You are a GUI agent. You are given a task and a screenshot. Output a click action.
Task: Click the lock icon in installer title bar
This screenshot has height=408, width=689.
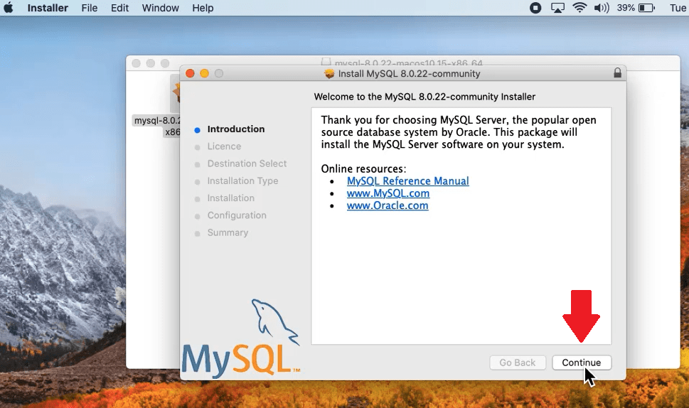point(617,73)
